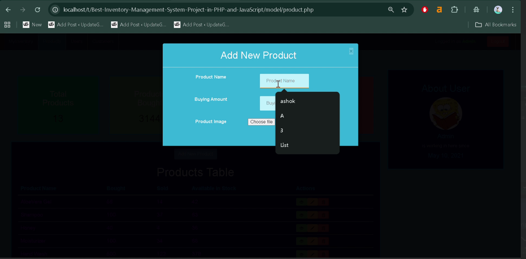
Task: Open the red stop-hand blocker extension
Action: 425,10
